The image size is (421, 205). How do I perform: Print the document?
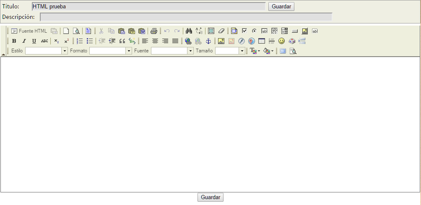(x=154, y=31)
